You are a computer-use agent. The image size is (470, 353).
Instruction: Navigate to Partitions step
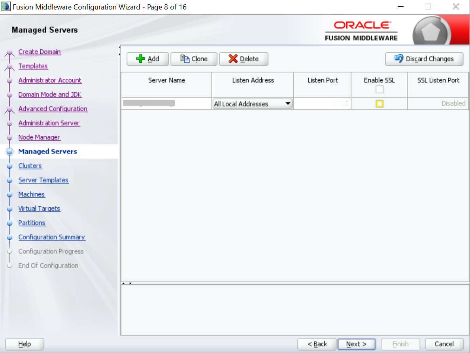(32, 223)
